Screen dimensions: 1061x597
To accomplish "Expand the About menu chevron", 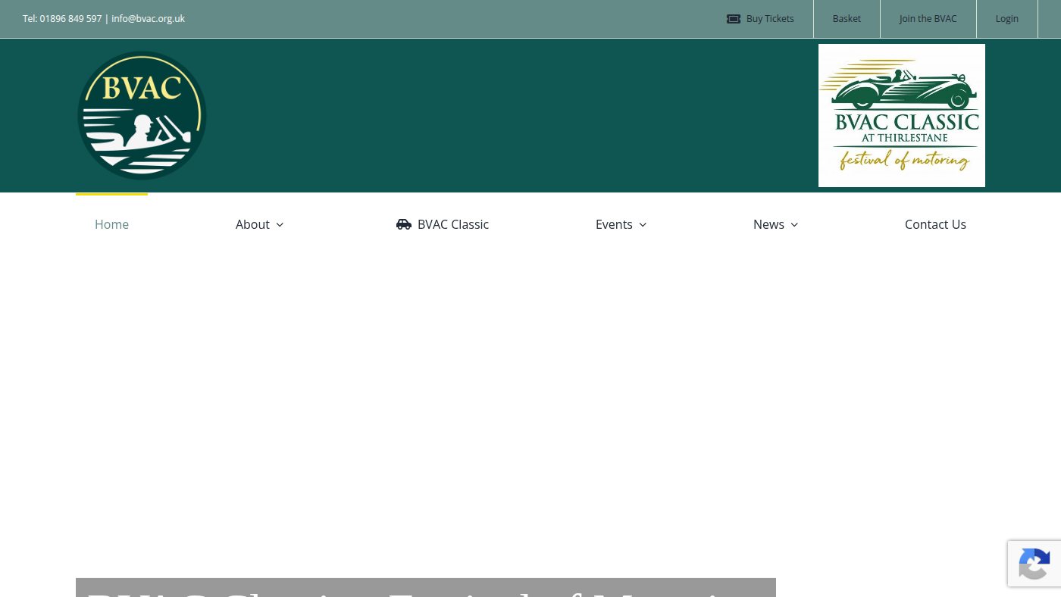I will 280,225.
